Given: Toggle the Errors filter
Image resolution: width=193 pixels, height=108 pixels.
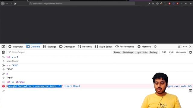Looking at the screenshot, I should point(117,52).
